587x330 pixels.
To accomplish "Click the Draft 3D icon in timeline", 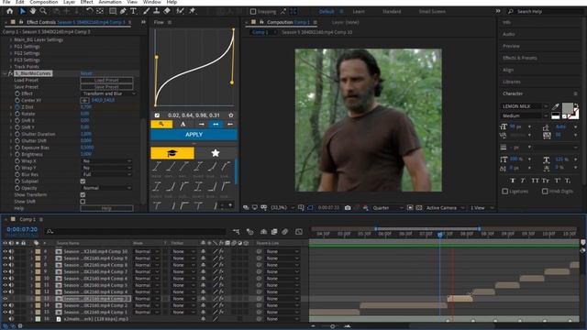I will pos(250,232).
